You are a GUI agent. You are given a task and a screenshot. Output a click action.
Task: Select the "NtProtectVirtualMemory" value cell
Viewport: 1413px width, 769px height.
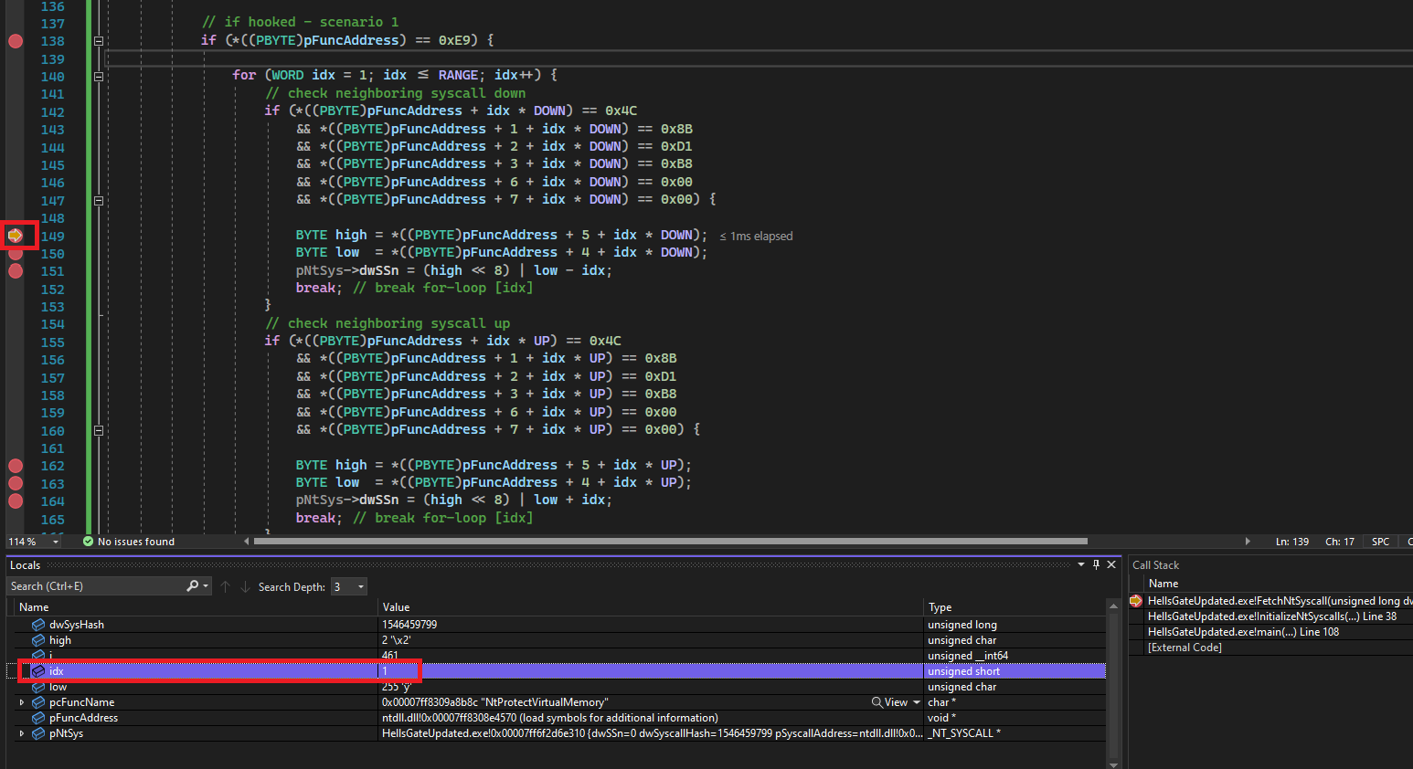651,702
